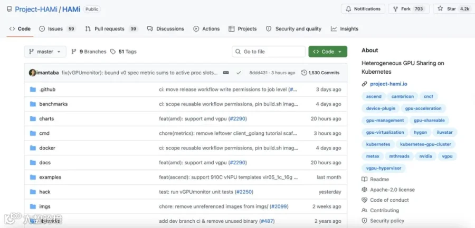Open the docker folder icon

click(x=33, y=148)
